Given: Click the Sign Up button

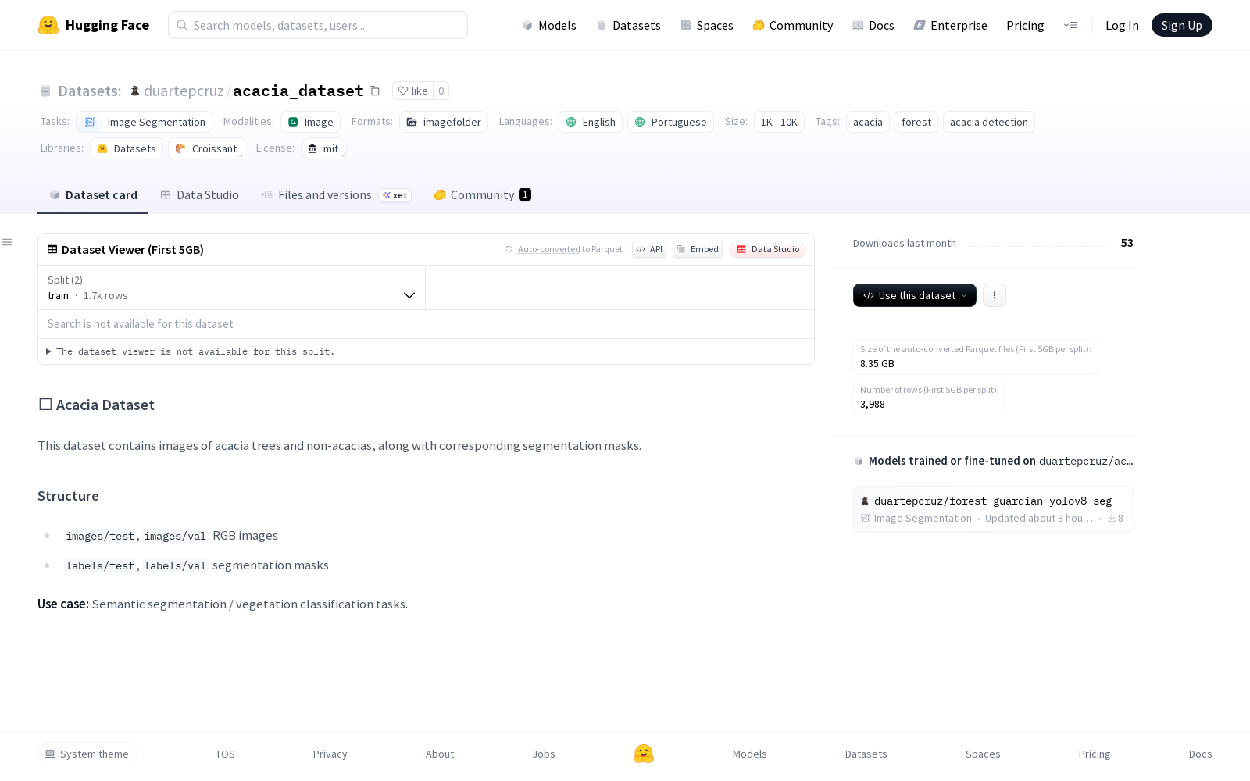Looking at the screenshot, I should tap(1182, 25).
